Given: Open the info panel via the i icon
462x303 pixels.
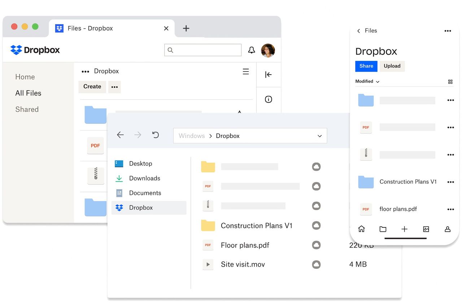Looking at the screenshot, I should tap(269, 99).
